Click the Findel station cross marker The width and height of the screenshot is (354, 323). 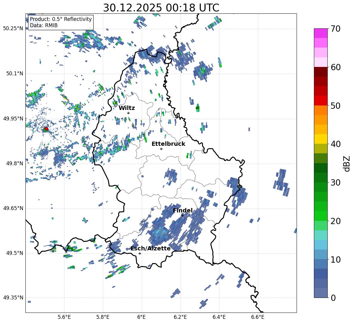point(182,215)
